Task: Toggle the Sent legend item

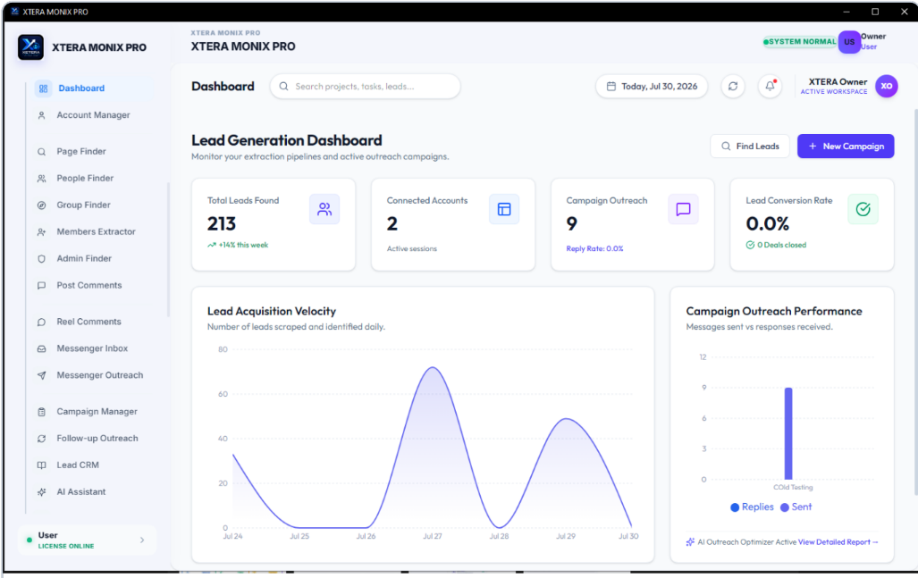Action: click(x=796, y=507)
